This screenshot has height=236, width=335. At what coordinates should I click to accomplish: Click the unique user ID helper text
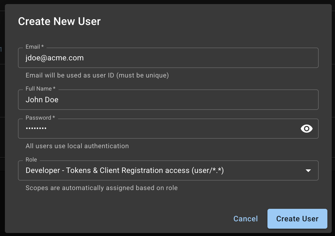pyautogui.click(x=97, y=75)
